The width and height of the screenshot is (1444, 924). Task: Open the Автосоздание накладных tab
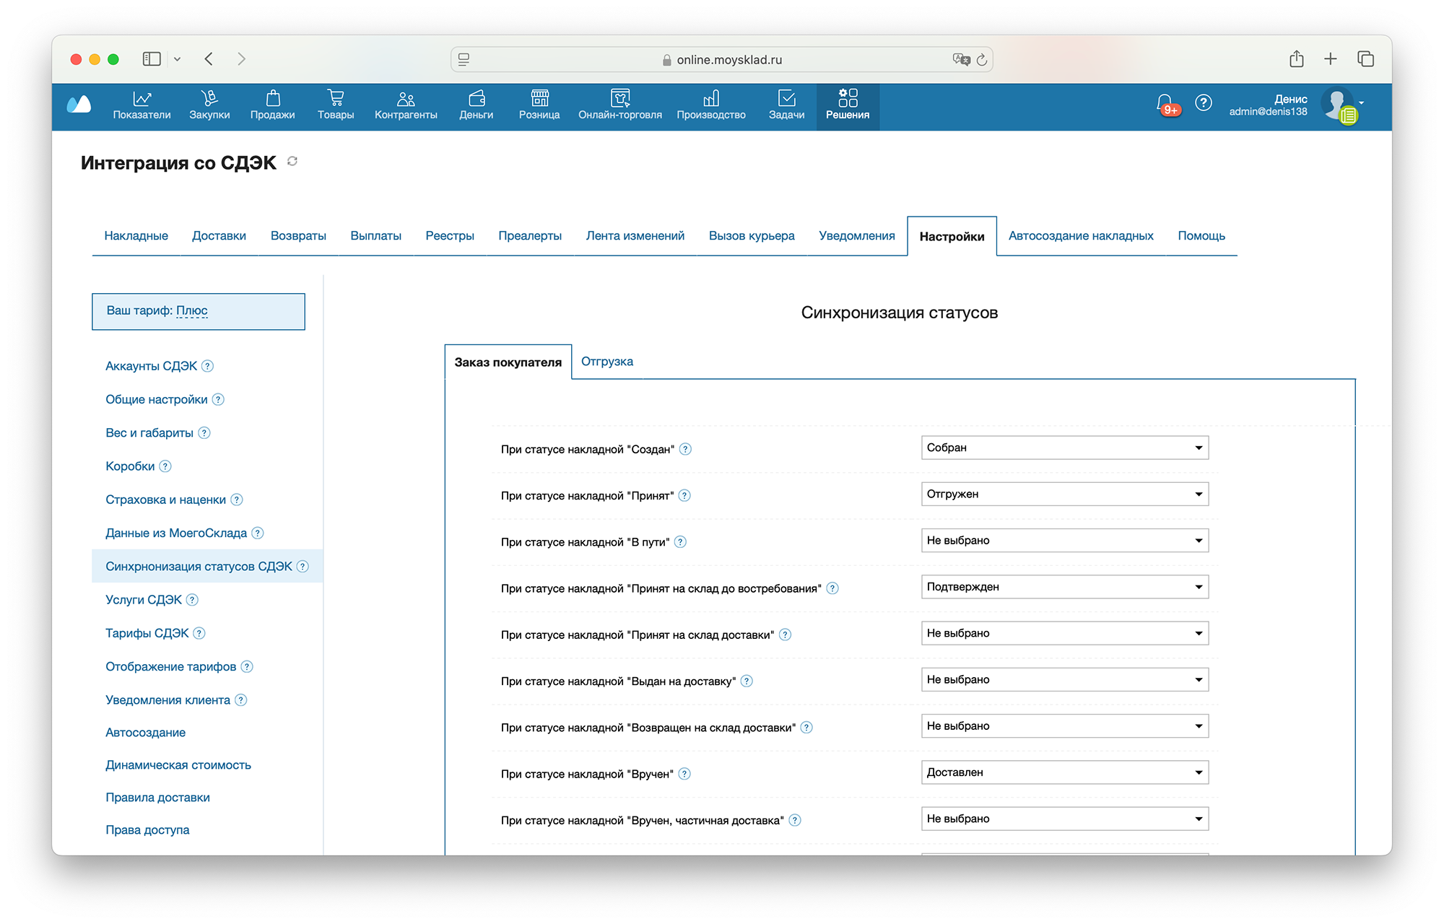coord(1080,236)
